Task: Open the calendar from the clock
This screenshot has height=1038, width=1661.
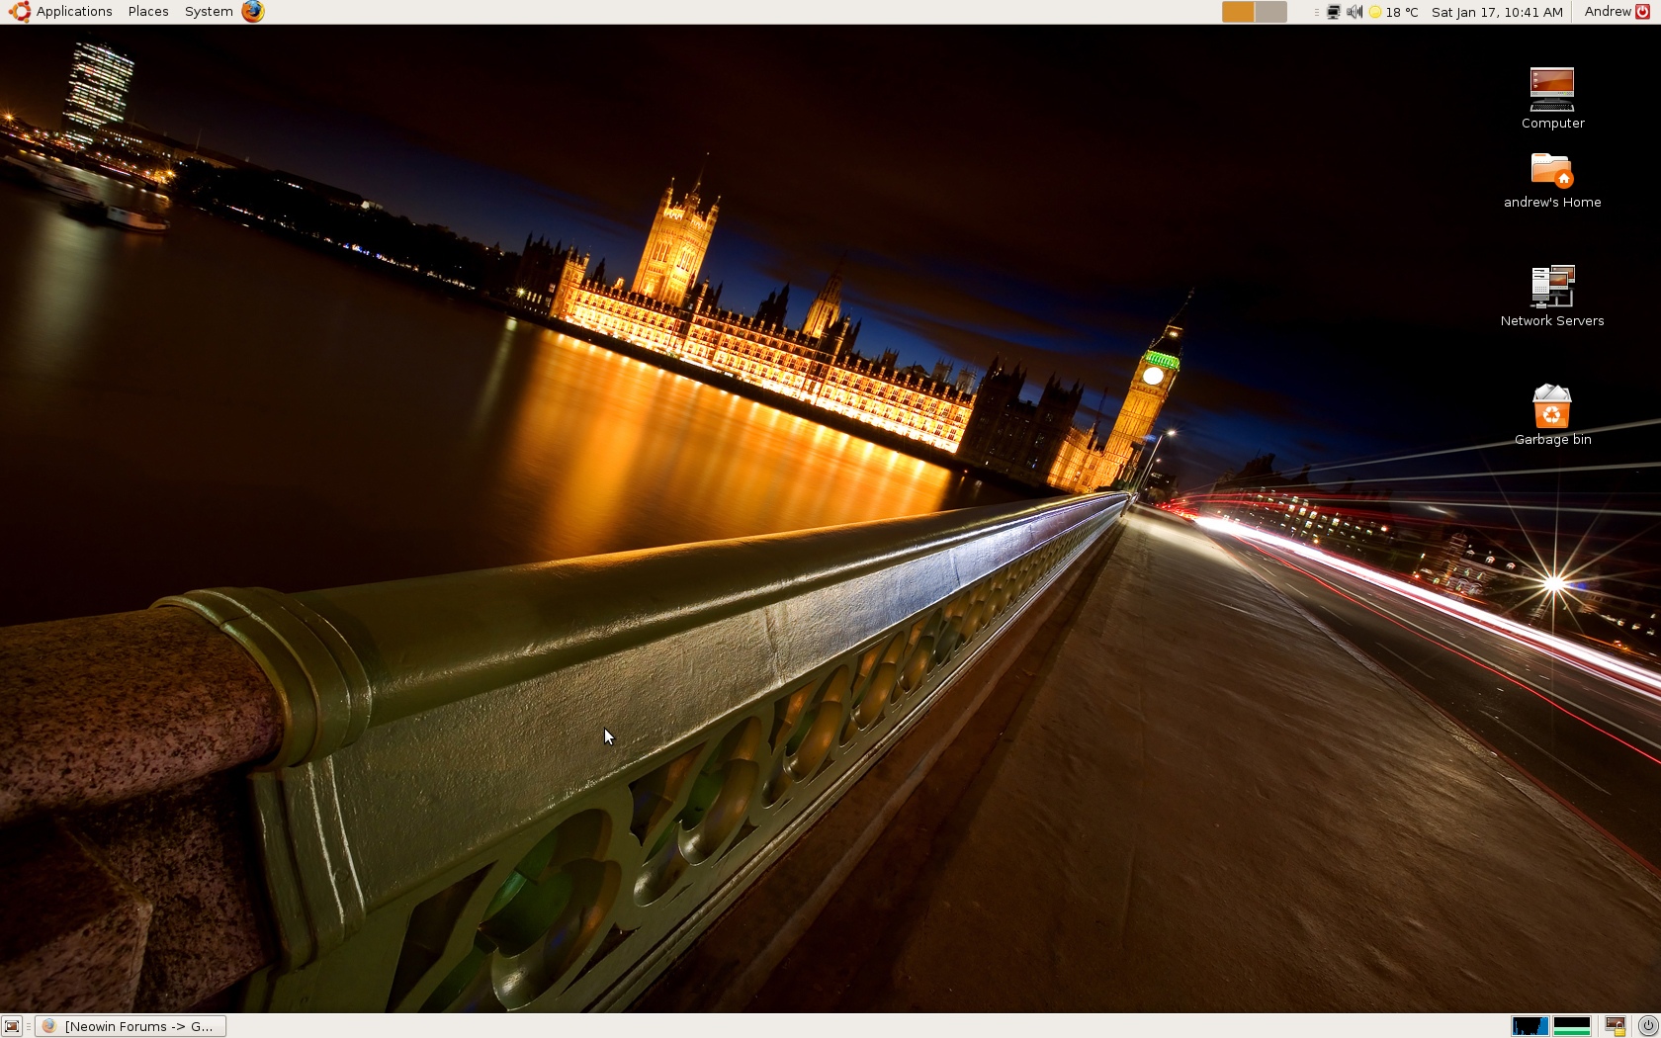Action: (x=1497, y=12)
